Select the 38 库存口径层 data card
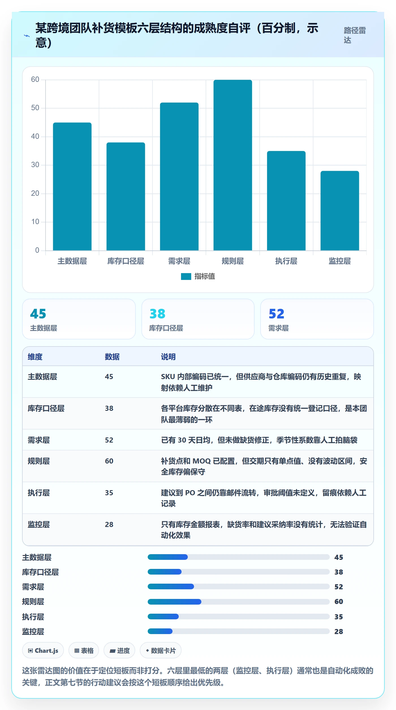 click(x=198, y=319)
